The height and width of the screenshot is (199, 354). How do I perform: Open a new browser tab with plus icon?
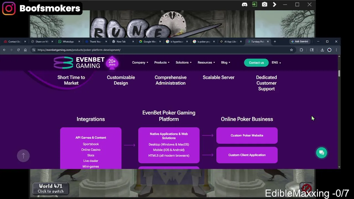tap(275, 41)
